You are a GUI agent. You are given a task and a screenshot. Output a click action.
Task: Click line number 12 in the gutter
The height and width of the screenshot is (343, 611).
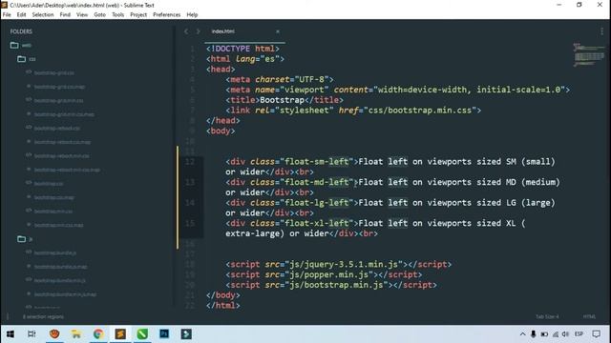coord(190,161)
